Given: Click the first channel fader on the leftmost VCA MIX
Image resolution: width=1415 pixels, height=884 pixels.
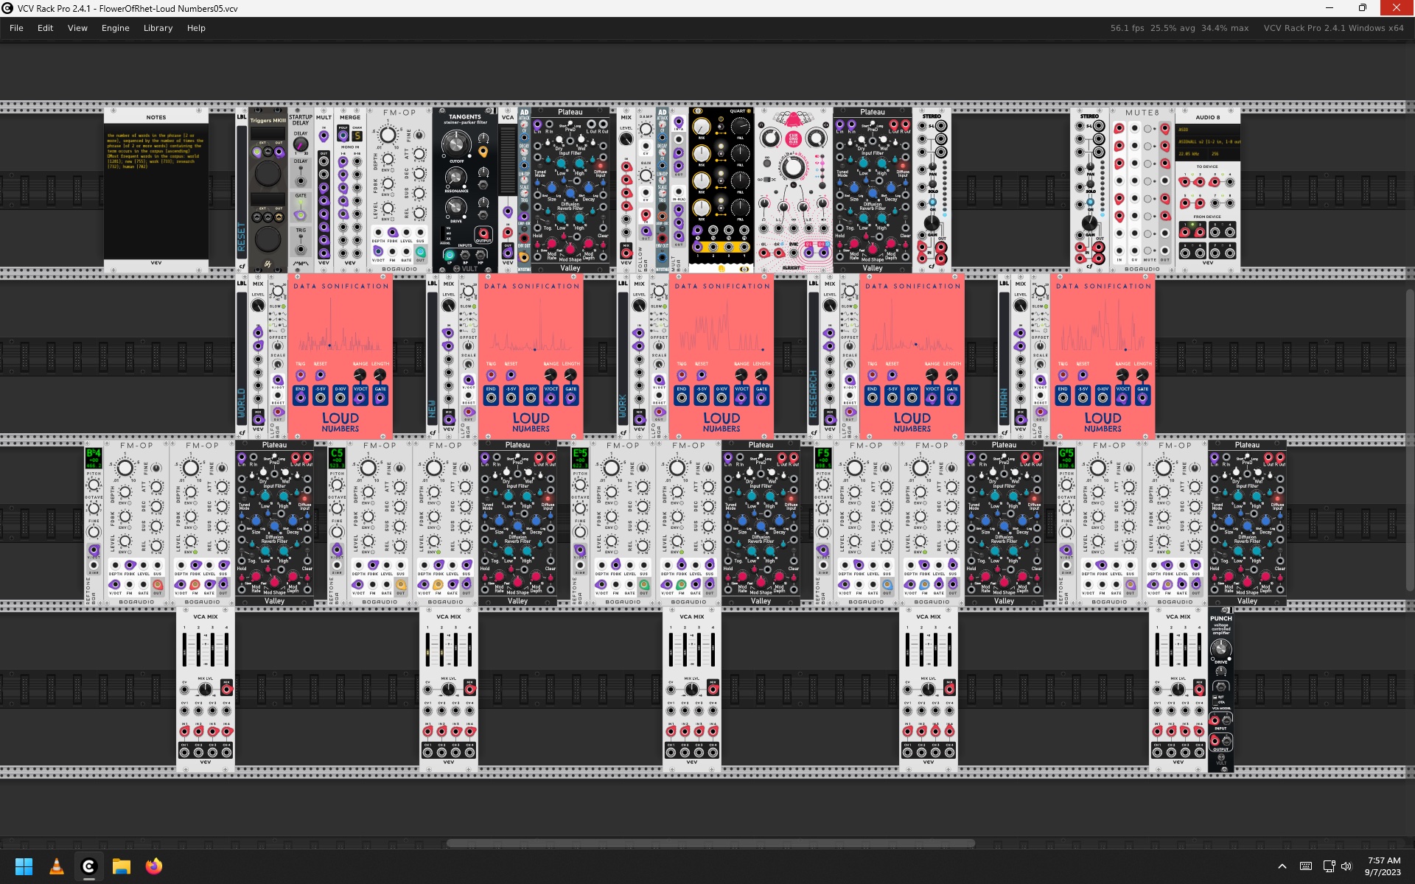Looking at the screenshot, I should click(185, 650).
